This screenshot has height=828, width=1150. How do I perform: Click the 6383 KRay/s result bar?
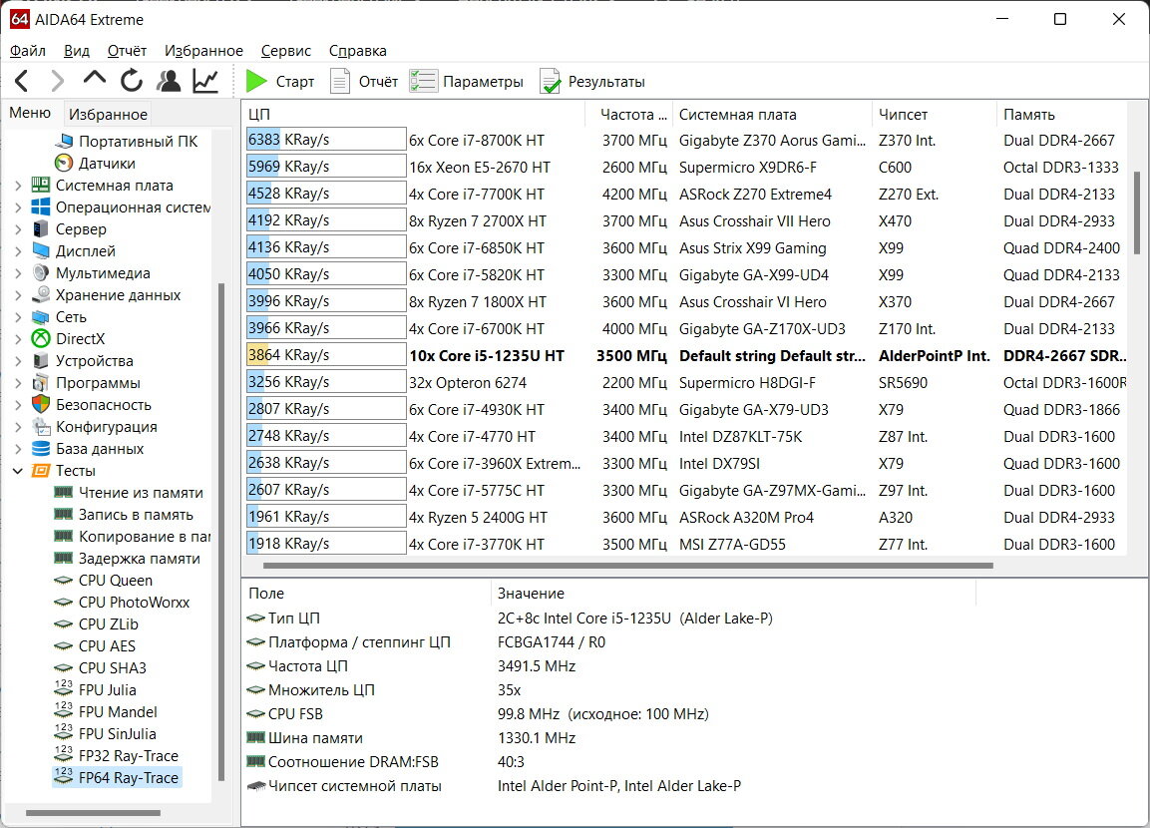(325, 140)
